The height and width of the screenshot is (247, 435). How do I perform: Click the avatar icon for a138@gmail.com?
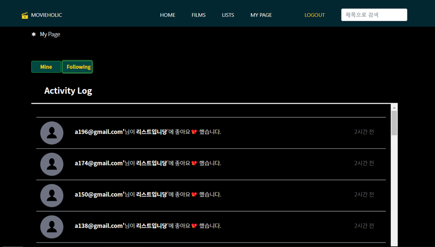pyautogui.click(x=52, y=227)
